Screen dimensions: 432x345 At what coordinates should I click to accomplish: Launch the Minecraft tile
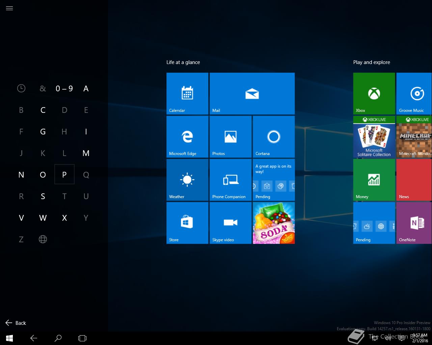pos(414,137)
